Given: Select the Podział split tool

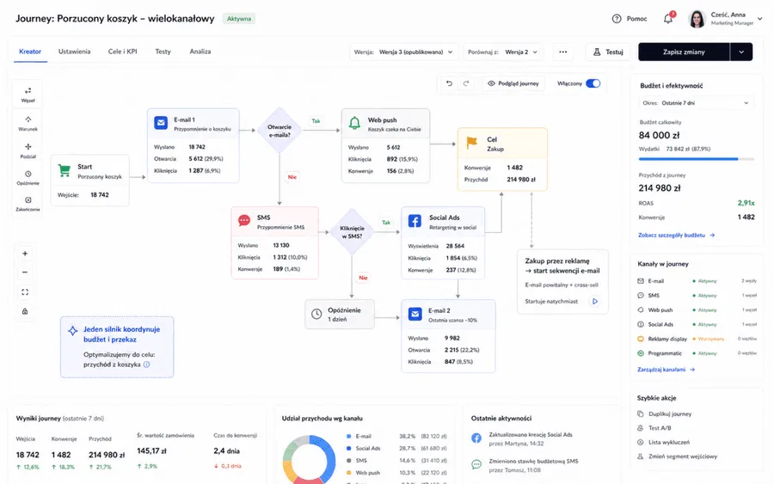Looking at the screenshot, I should (x=28, y=150).
